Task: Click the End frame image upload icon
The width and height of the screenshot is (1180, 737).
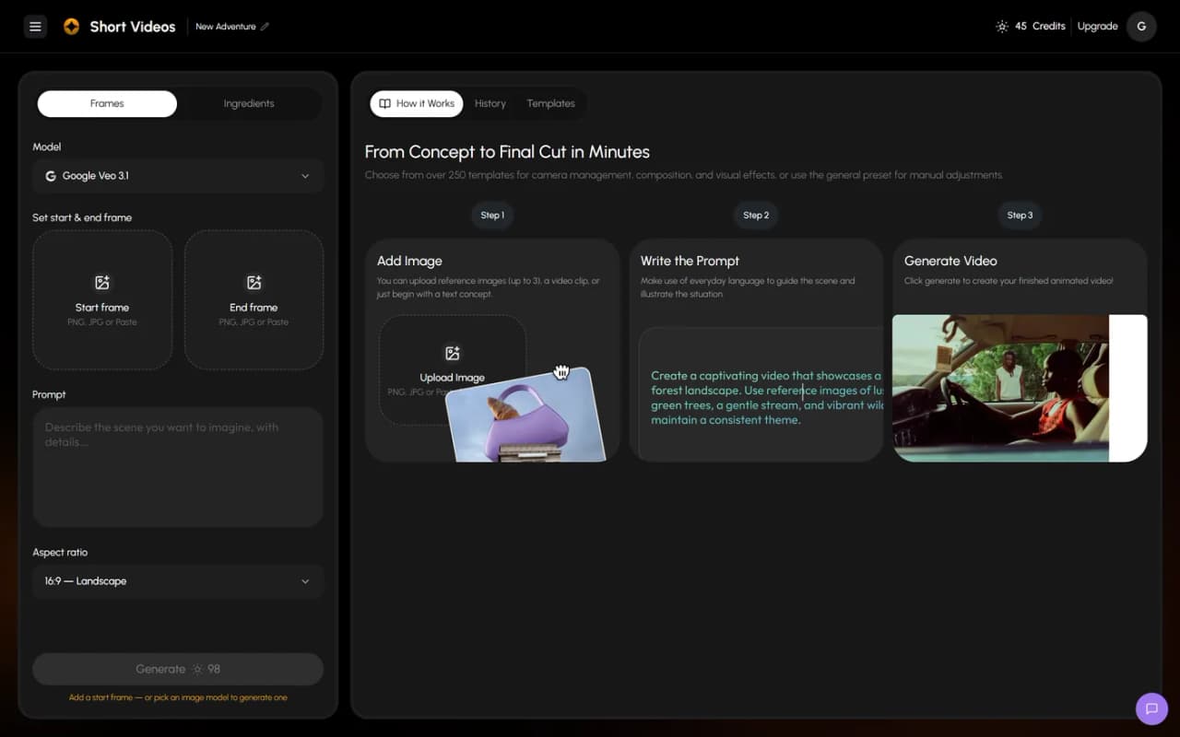Action: (254, 283)
